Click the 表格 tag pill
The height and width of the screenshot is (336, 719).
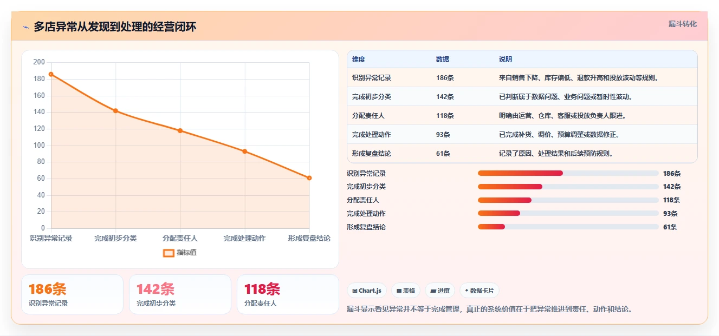pyautogui.click(x=406, y=291)
